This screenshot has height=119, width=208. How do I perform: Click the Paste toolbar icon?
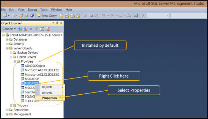(x=97, y=16)
